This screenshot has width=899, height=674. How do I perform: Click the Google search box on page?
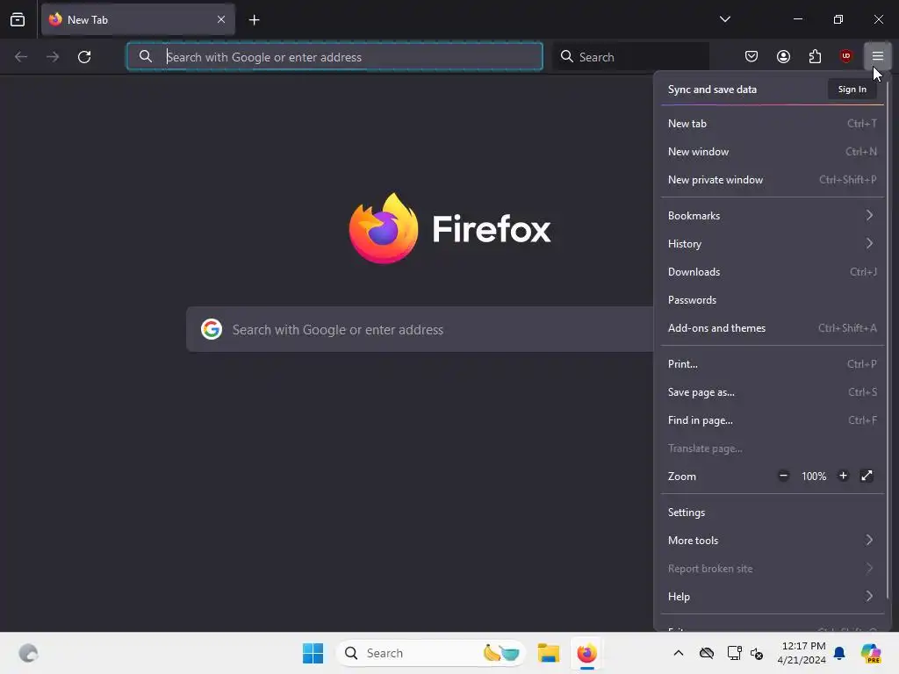point(420,330)
